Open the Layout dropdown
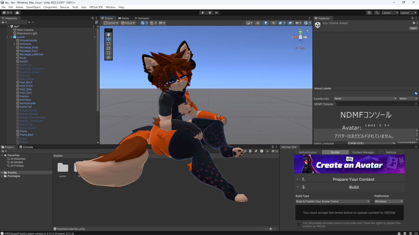Image resolution: width=419 pixels, height=235 pixels. pos(408,13)
